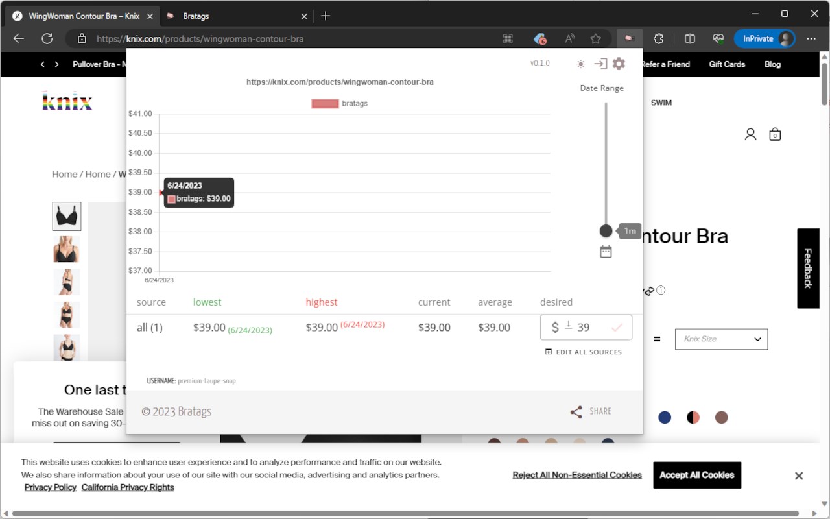The height and width of the screenshot is (519, 830).
Task: Click Read aloud icon in address bar
Action: [569, 38]
